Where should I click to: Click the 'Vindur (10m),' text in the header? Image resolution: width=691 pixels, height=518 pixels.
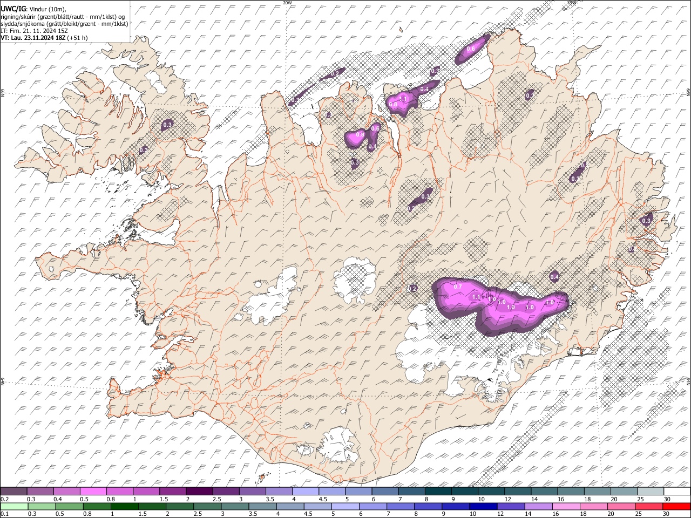point(47,9)
